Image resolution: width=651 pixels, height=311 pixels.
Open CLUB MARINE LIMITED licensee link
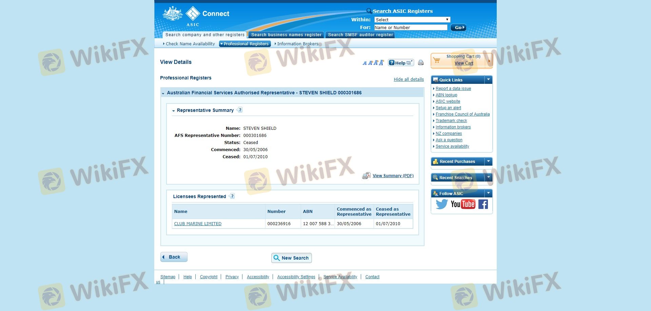[x=198, y=224]
